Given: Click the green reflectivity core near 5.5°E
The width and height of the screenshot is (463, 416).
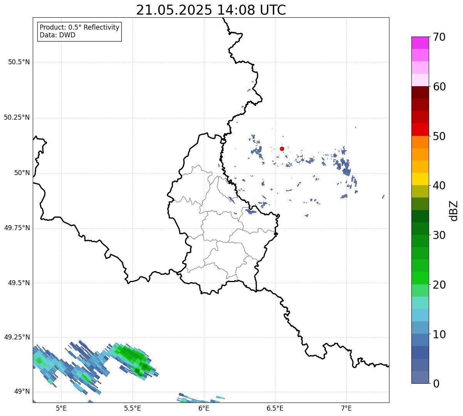Looking at the screenshot, I should [133, 358].
